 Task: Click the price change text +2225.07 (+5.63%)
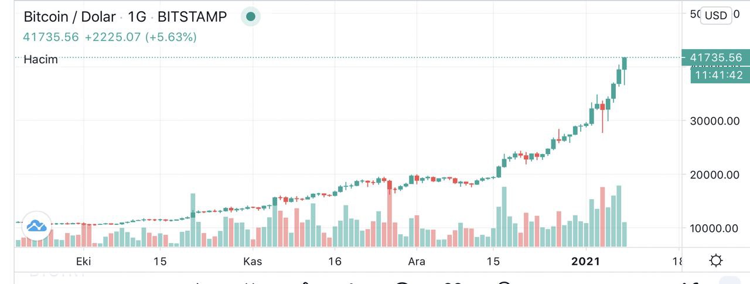click(141, 37)
